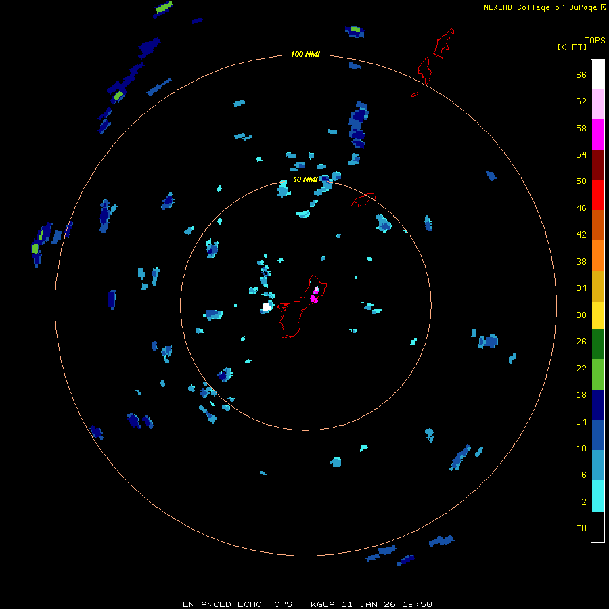Viewport: 609px width, 609px height.
Task: Select the gold legend swatch
Action: click(597, 286)
